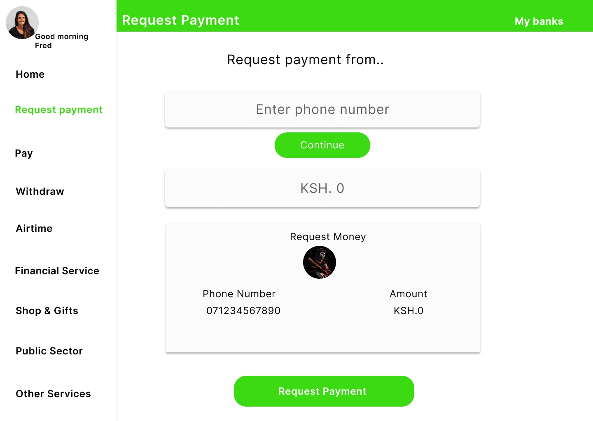Viewport: 593px width, 421px height.
Task: Click Fred's profile avatar photo
Action: pos(22,23)
